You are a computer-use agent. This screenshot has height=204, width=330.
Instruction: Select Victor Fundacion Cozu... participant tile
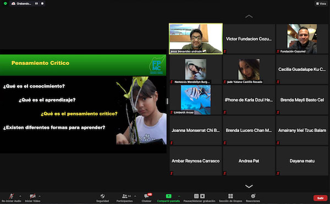point(249,38)
